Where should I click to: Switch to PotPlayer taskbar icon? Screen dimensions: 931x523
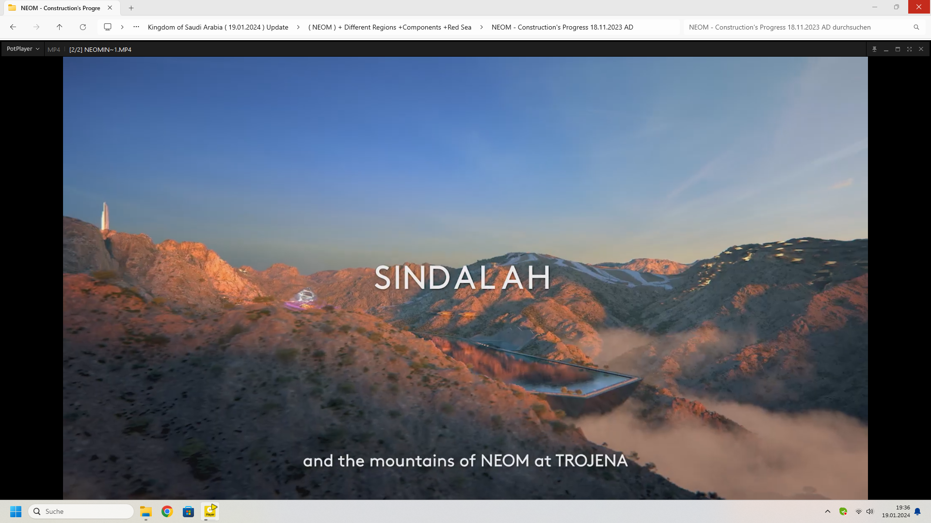pyautogui.click(x=210, y=511)
